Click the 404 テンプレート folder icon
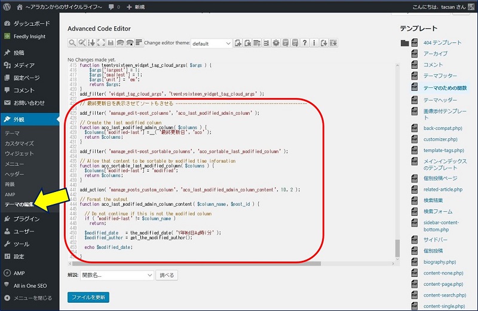Image resolution: width=478 pixels, height=311 pixels. pos(405,43)
